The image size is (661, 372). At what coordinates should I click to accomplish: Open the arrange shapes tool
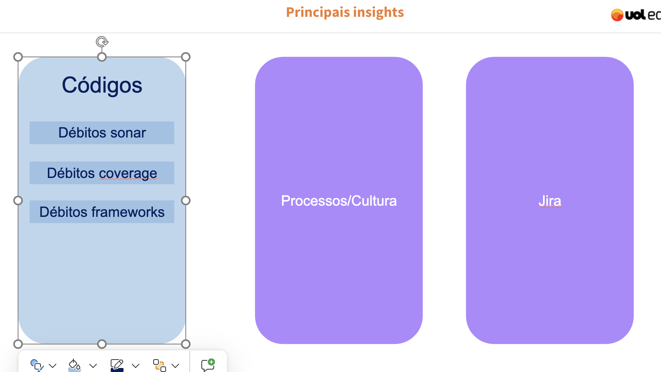pyautogui.click(x=159, y=365)
